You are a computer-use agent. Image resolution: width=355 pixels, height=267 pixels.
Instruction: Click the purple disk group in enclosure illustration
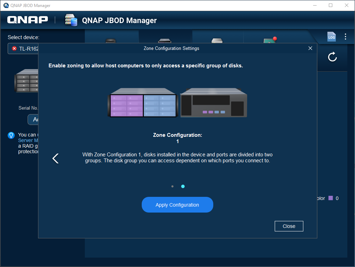tap(127, 106)
